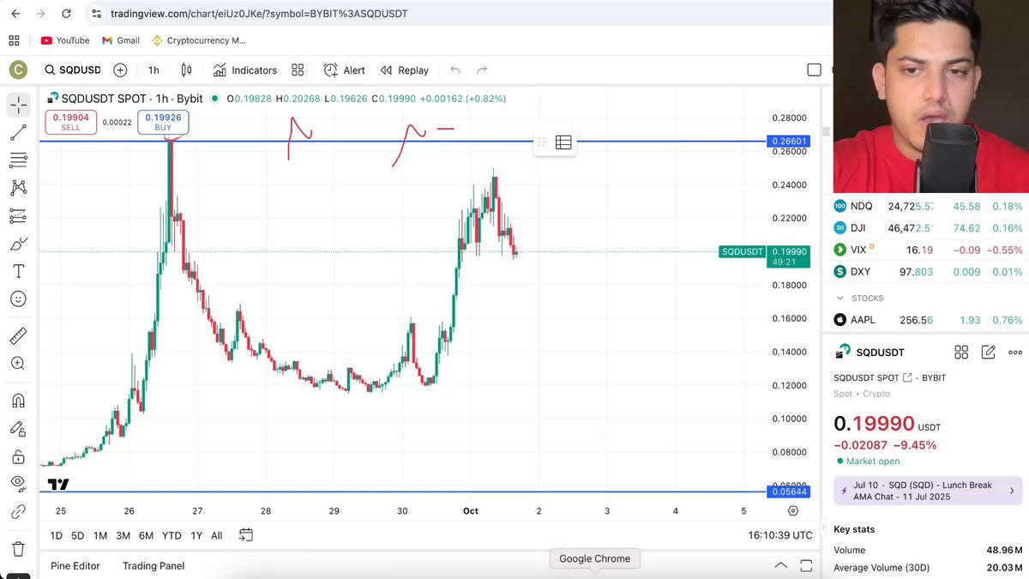Open the Fibonacci and Gann tools
Screen dimensions: 1029x579
tap(18, 160)
